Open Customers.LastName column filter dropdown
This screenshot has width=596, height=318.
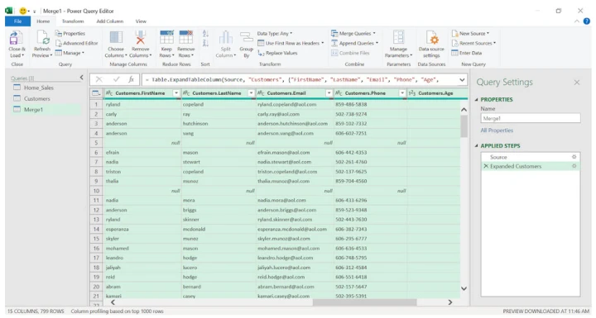[x=252, y=93]
